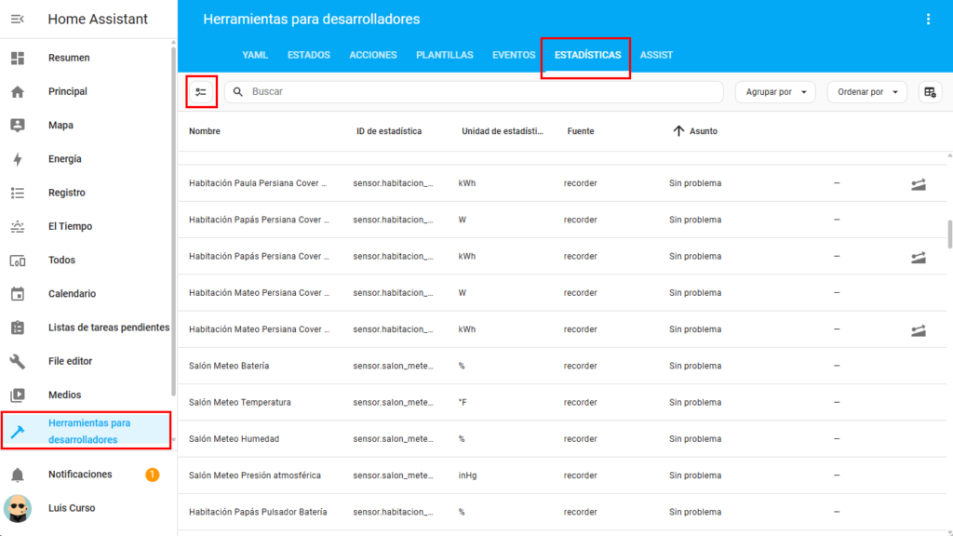
Task: Open the three-dot overflow menu
Action: point(927,20)
